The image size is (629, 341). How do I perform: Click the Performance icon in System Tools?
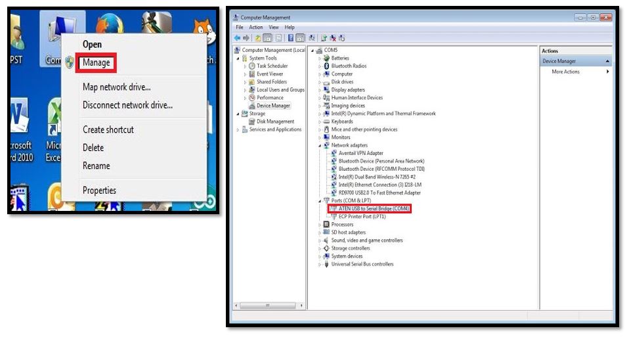(252, 98)
